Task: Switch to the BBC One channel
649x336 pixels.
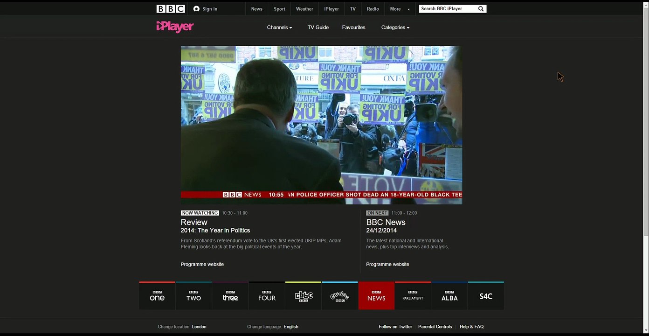Action: (157, 295)
